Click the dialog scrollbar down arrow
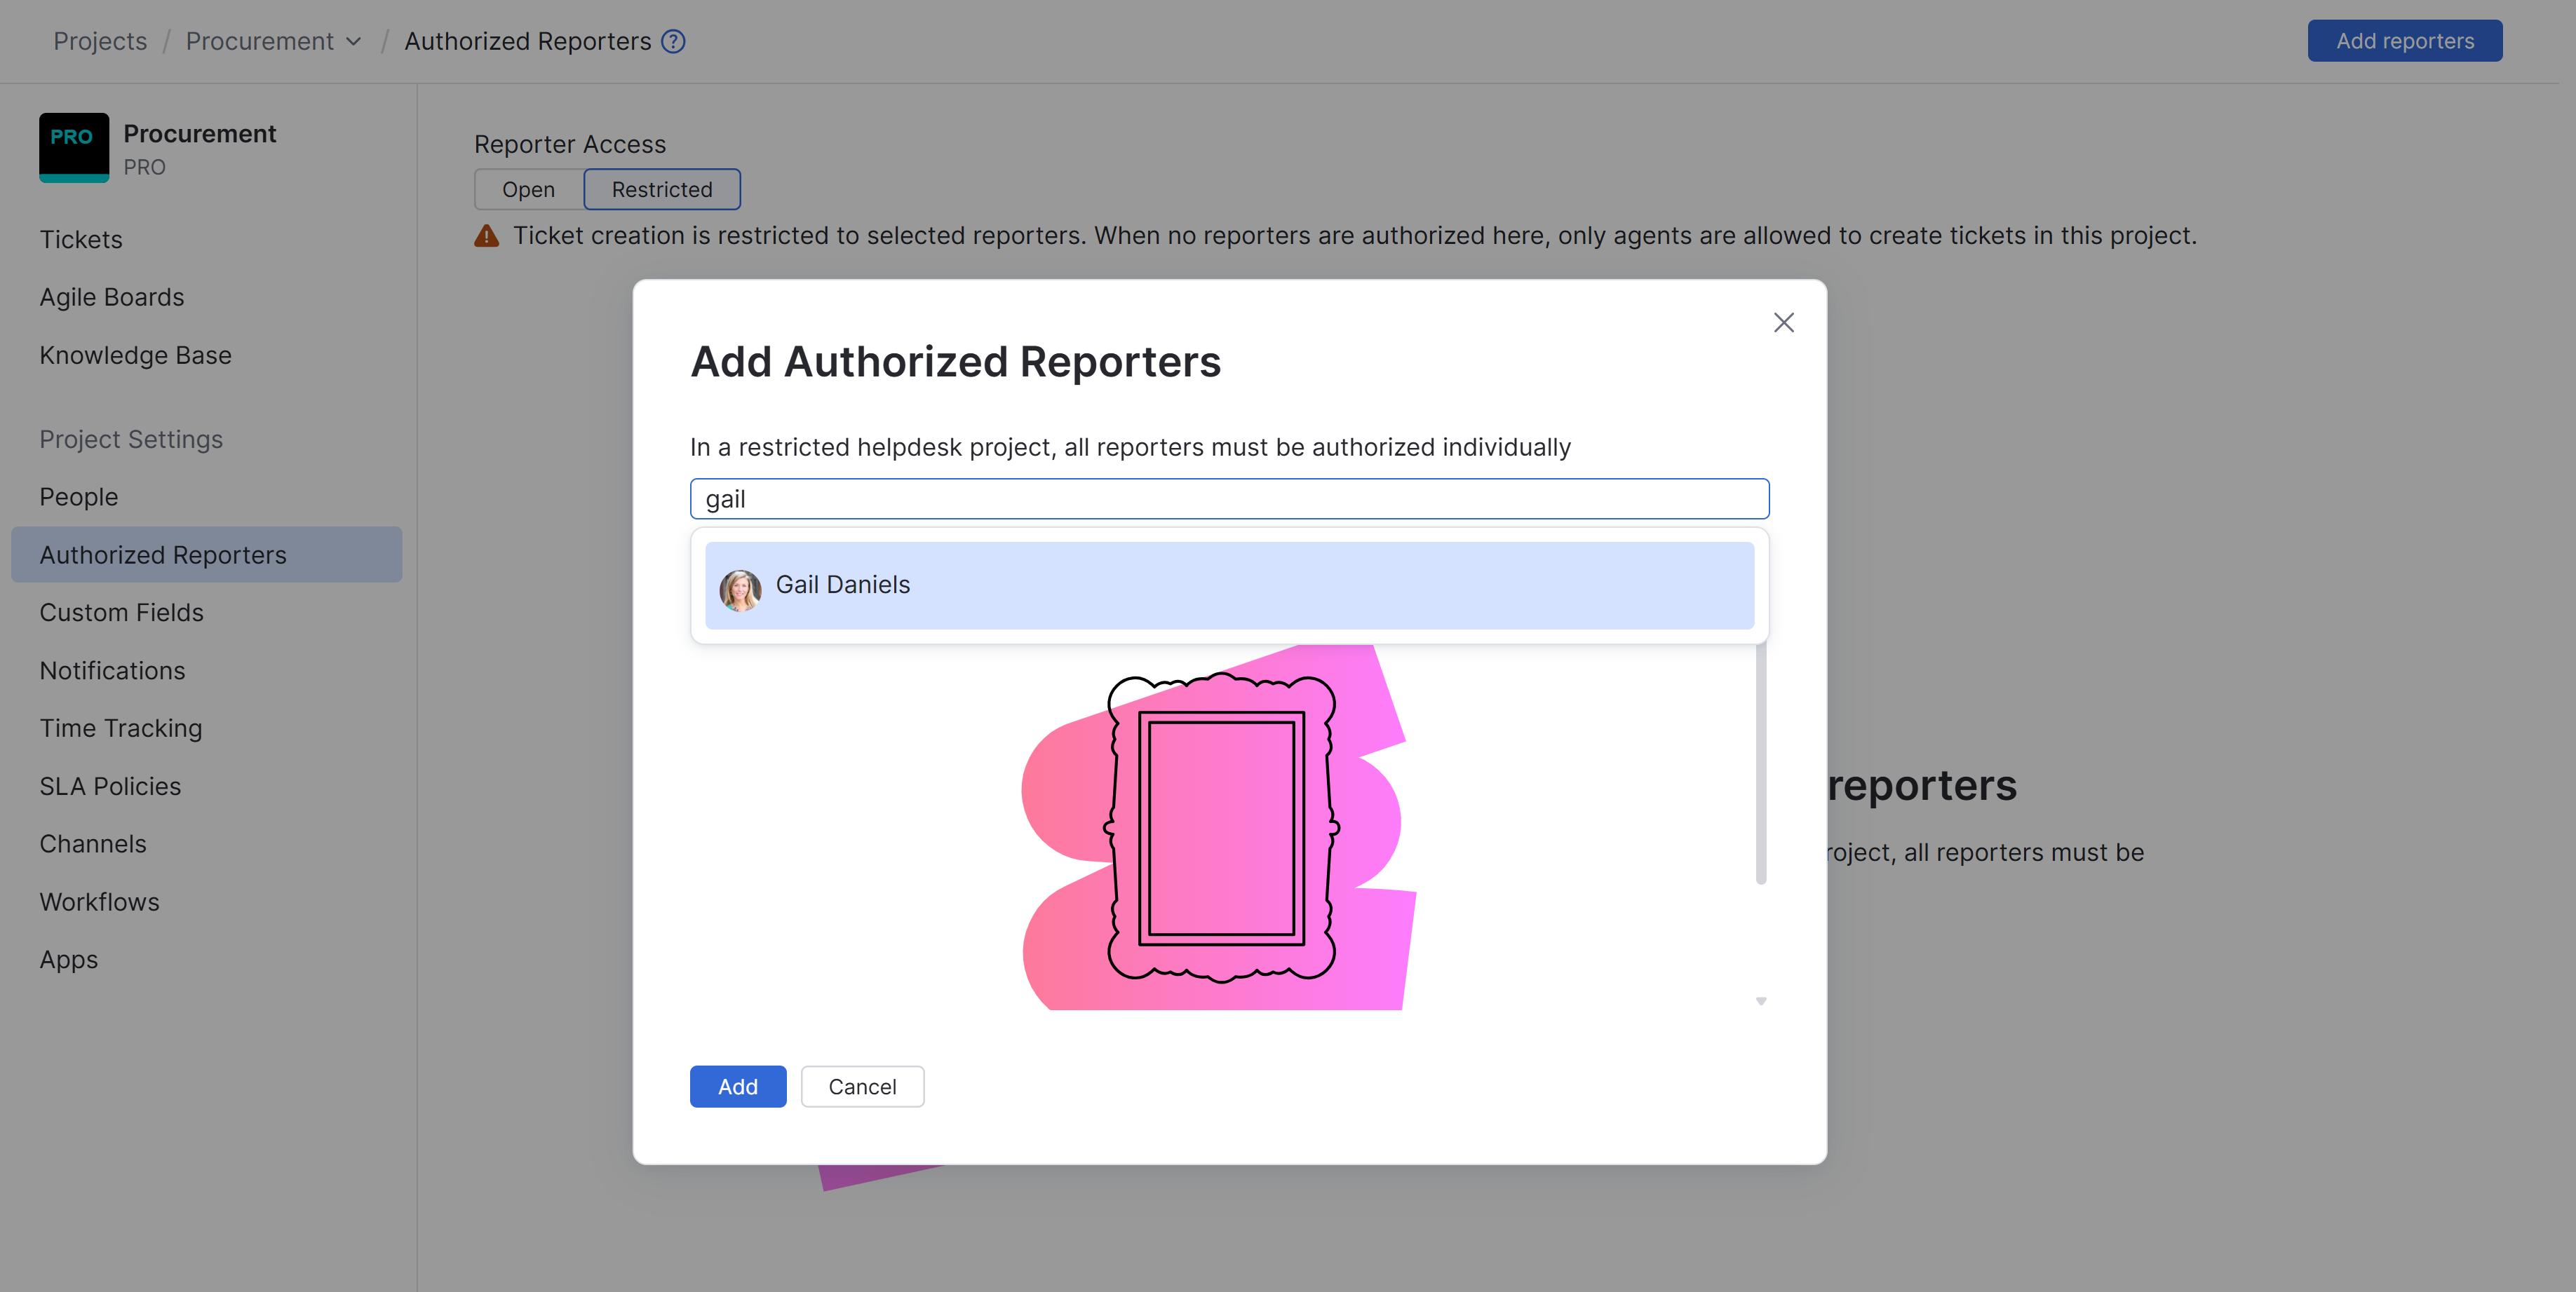The image size is (2576, 1292). click(1761, 1000)
